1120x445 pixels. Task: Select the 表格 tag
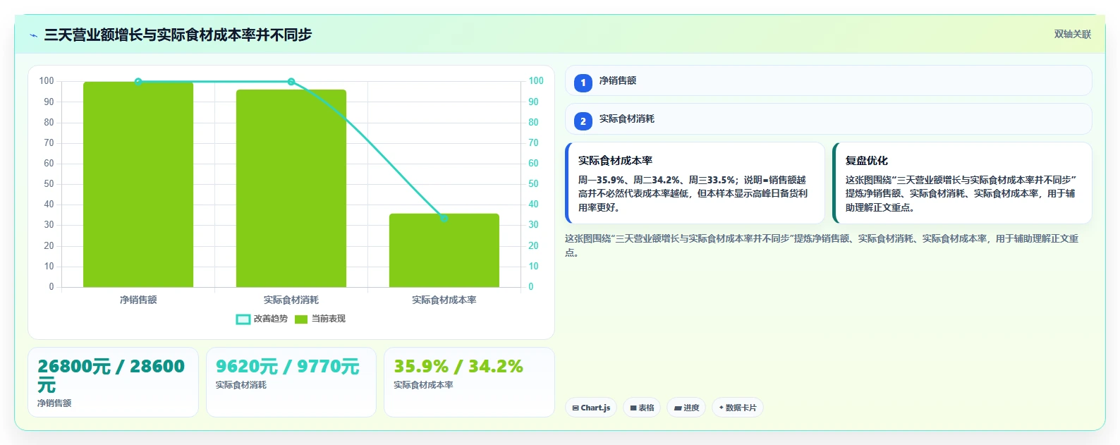pyautogui.click(x=642, y=408)
